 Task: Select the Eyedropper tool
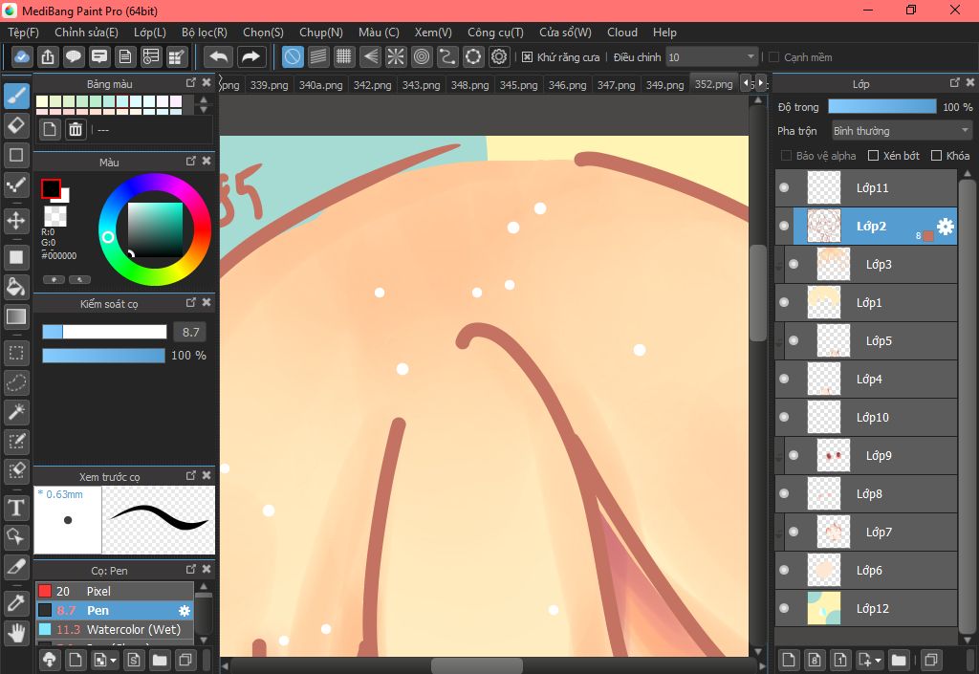pos(16,603)
